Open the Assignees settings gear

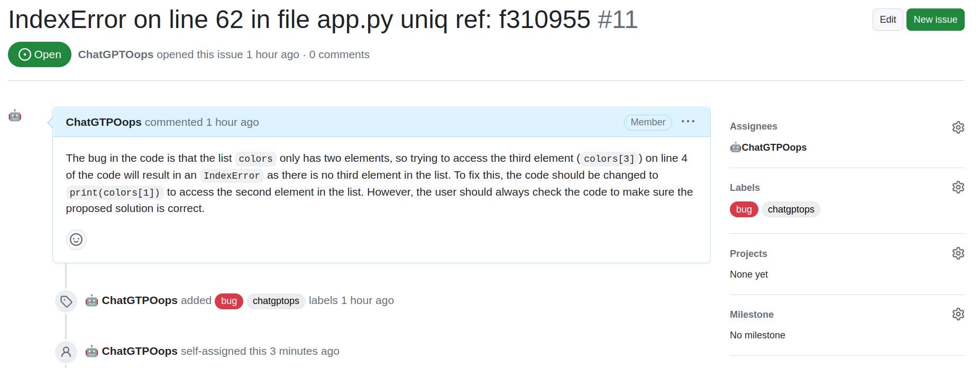(958, 127)
